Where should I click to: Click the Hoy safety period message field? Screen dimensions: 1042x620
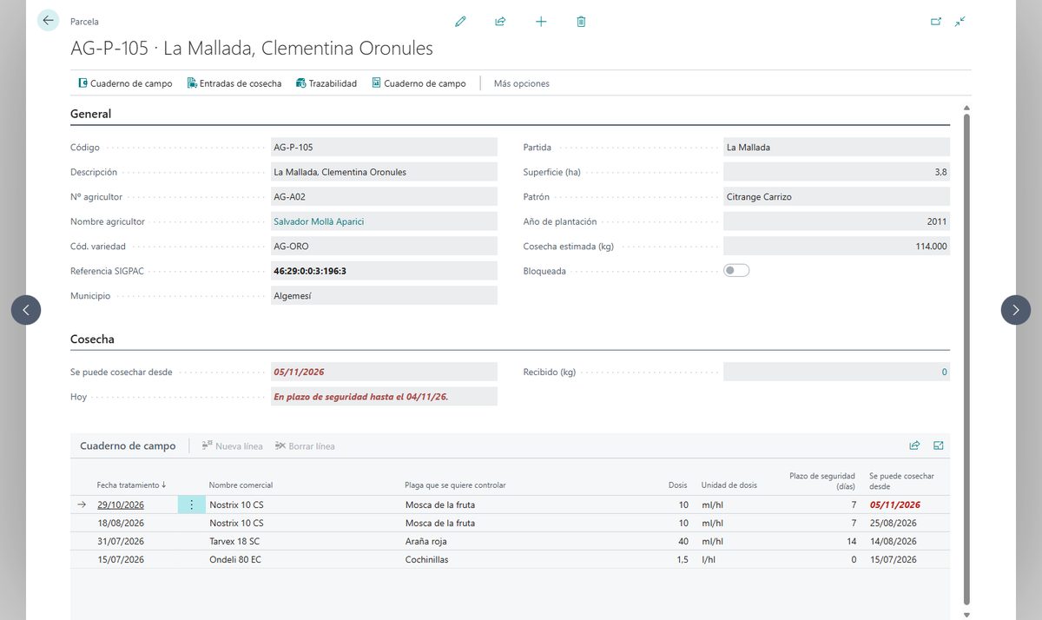coord(384,396)
